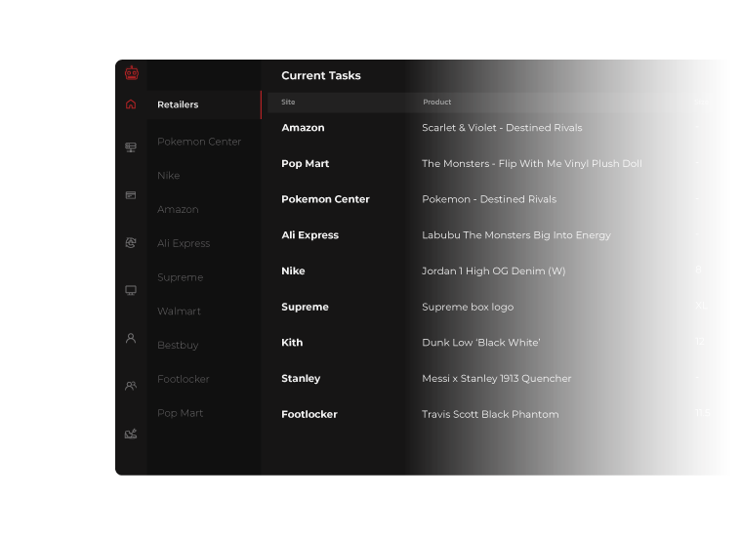Click the Stanley site cell in tasks table
741x540 pixels.
point(301,378)
